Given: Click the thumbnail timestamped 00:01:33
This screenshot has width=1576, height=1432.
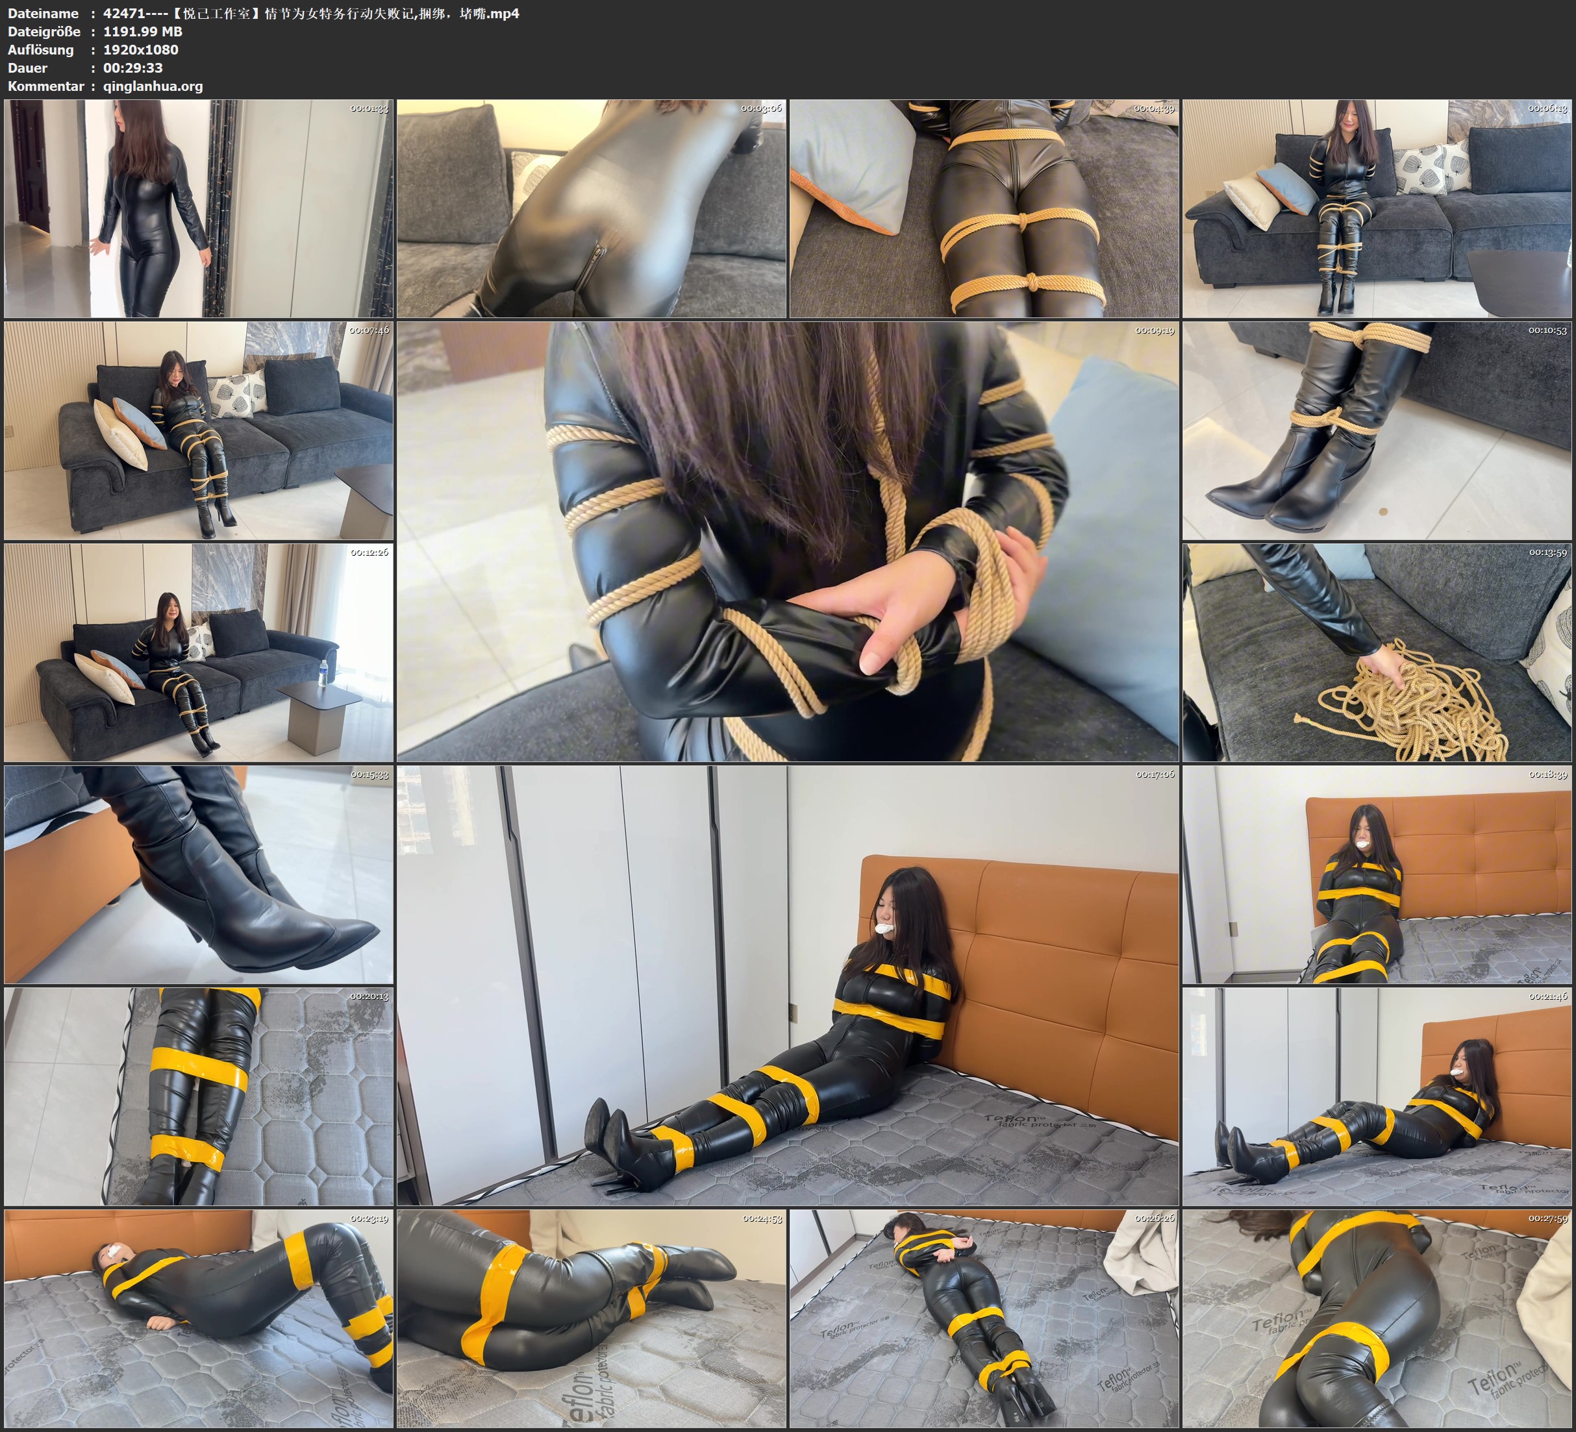Looking at the screenshot, I should [199, 208].
